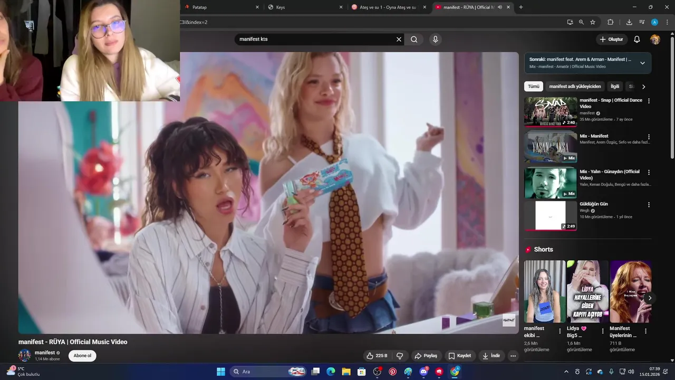Viewport: 675px width, 380px height.
Task: Start voice search with the microphone
Action: click(x=435, y=39)
